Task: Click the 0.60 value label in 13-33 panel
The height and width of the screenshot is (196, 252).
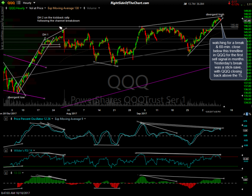Action: 245,179
